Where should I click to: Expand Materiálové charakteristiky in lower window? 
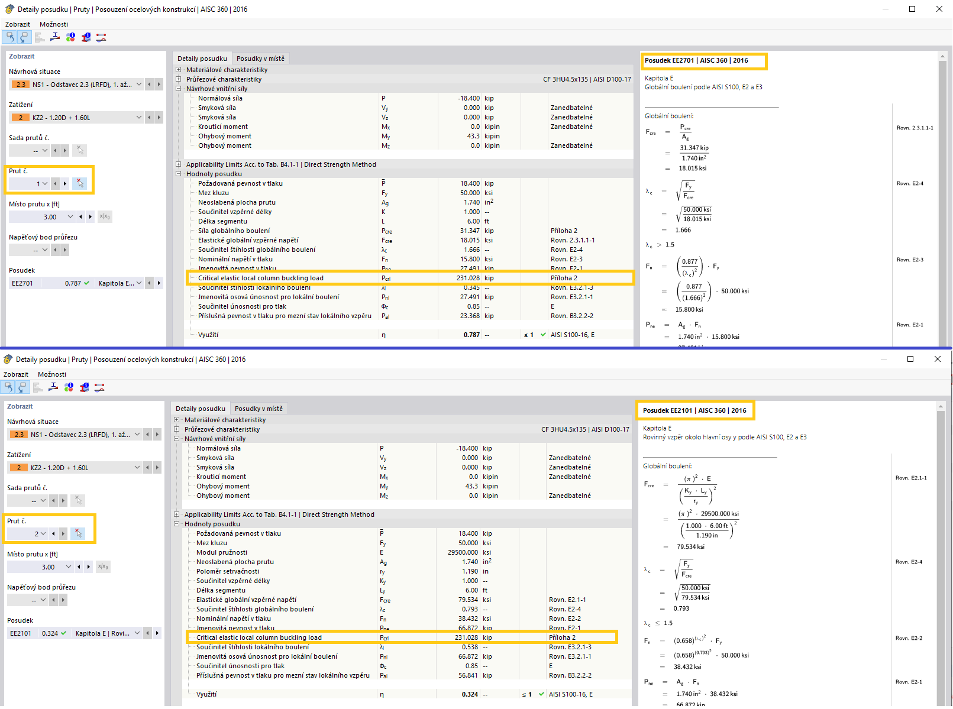pyautogui.click(x=177, y=420)
